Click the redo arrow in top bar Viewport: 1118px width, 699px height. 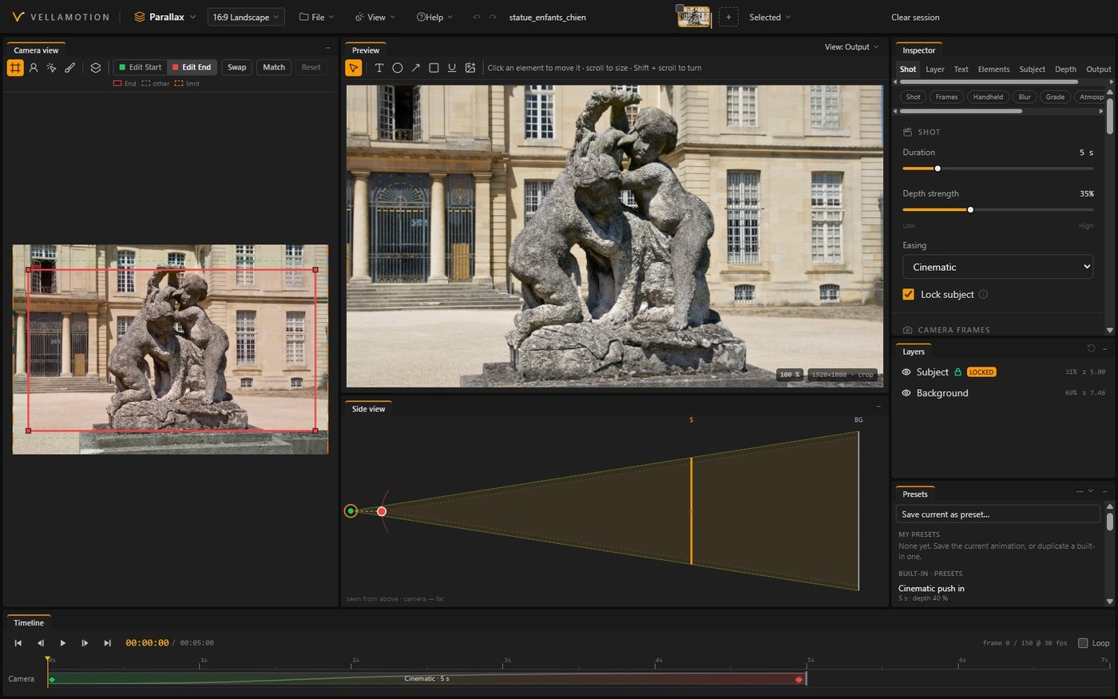pyautogui.click(x=493, y=17)
